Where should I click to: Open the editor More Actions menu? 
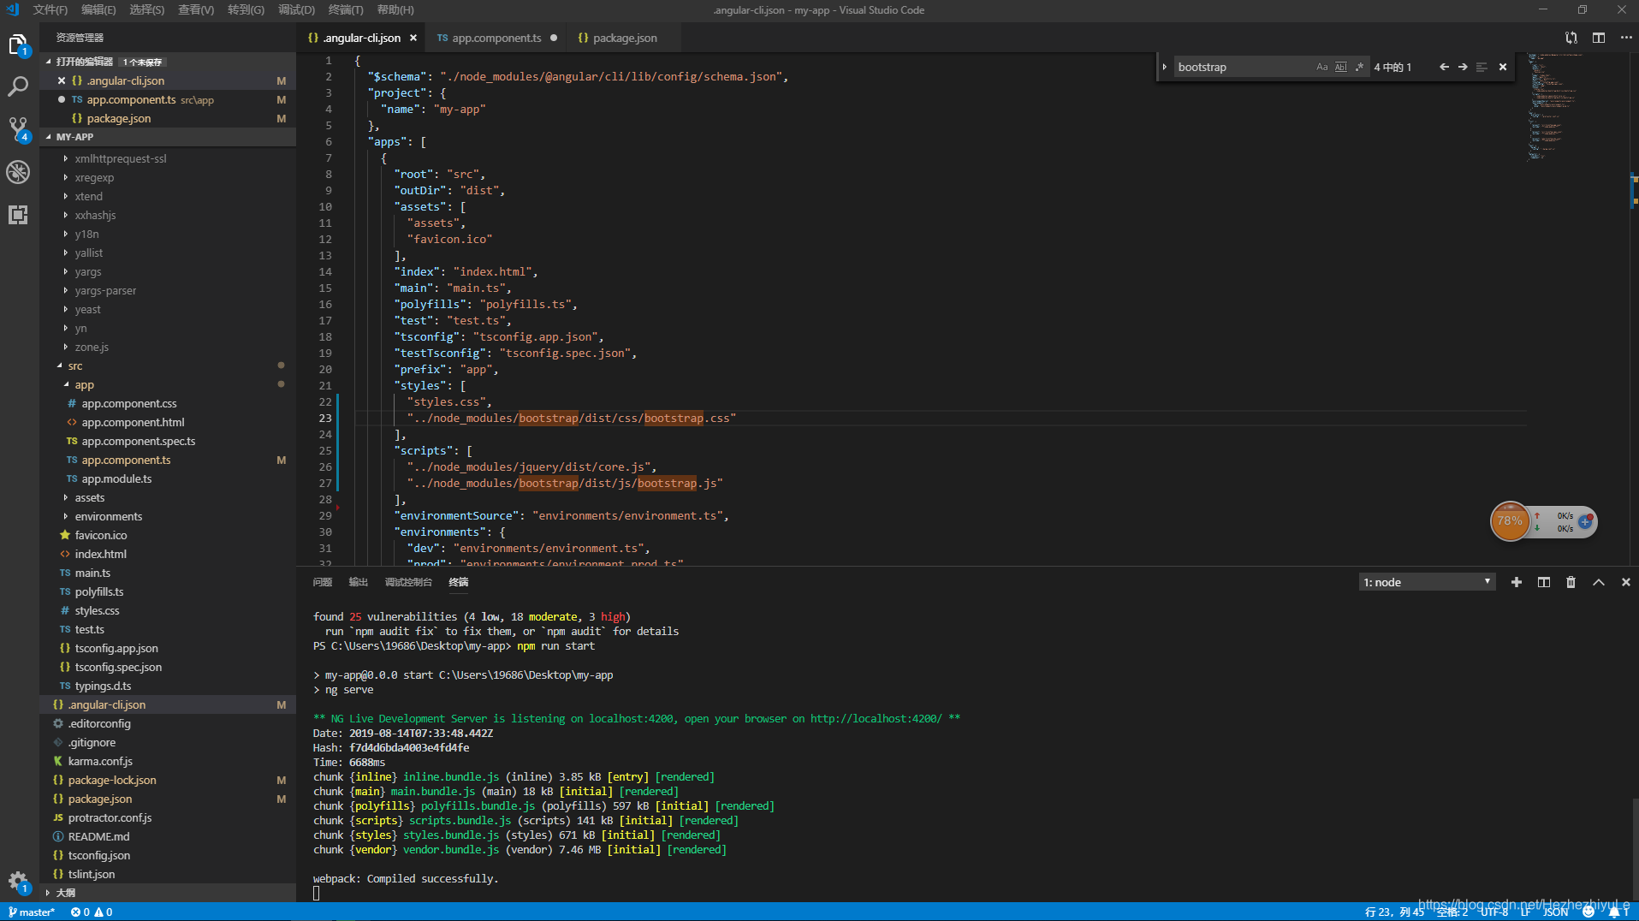point(1625,38)
